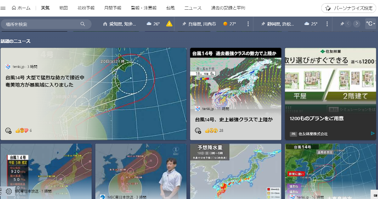Click the tenki.jp · 3 時間 source label
This screenshot has height=199, width=378.
[25, 67]
